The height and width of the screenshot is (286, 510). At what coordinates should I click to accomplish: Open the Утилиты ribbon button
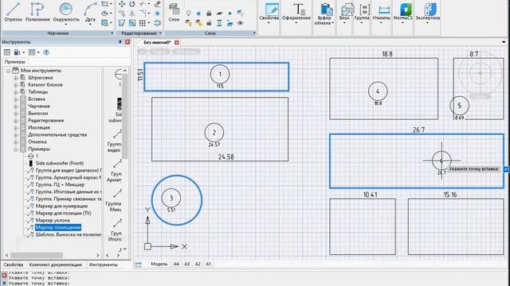tap(381, 13)
